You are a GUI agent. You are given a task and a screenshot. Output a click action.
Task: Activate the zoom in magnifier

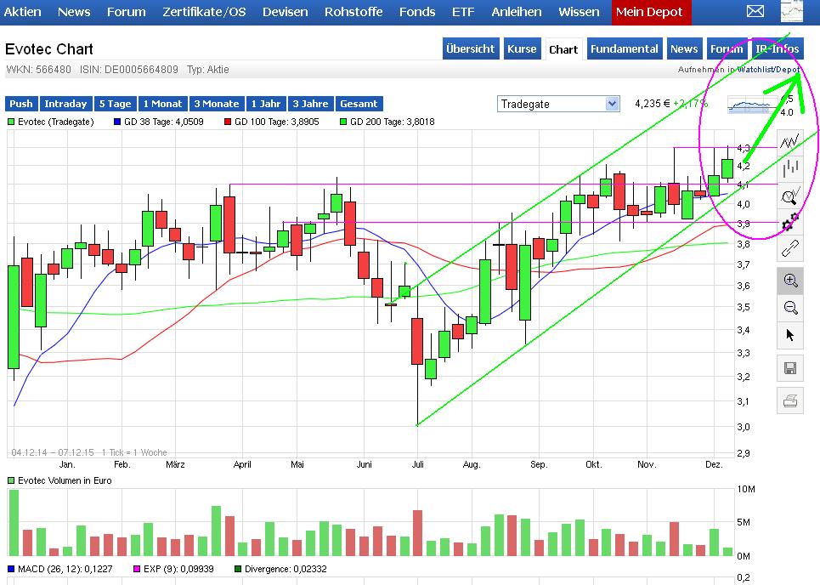point(789,281)
